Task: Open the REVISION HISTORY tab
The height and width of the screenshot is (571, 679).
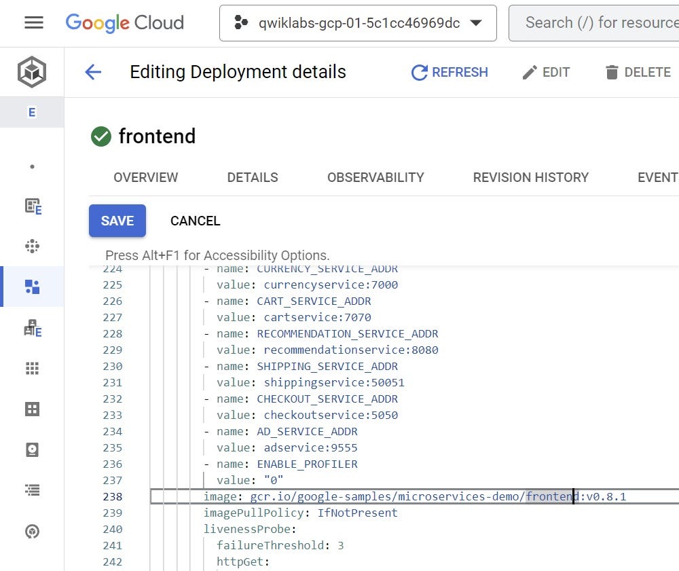Action: pos(530,177)
